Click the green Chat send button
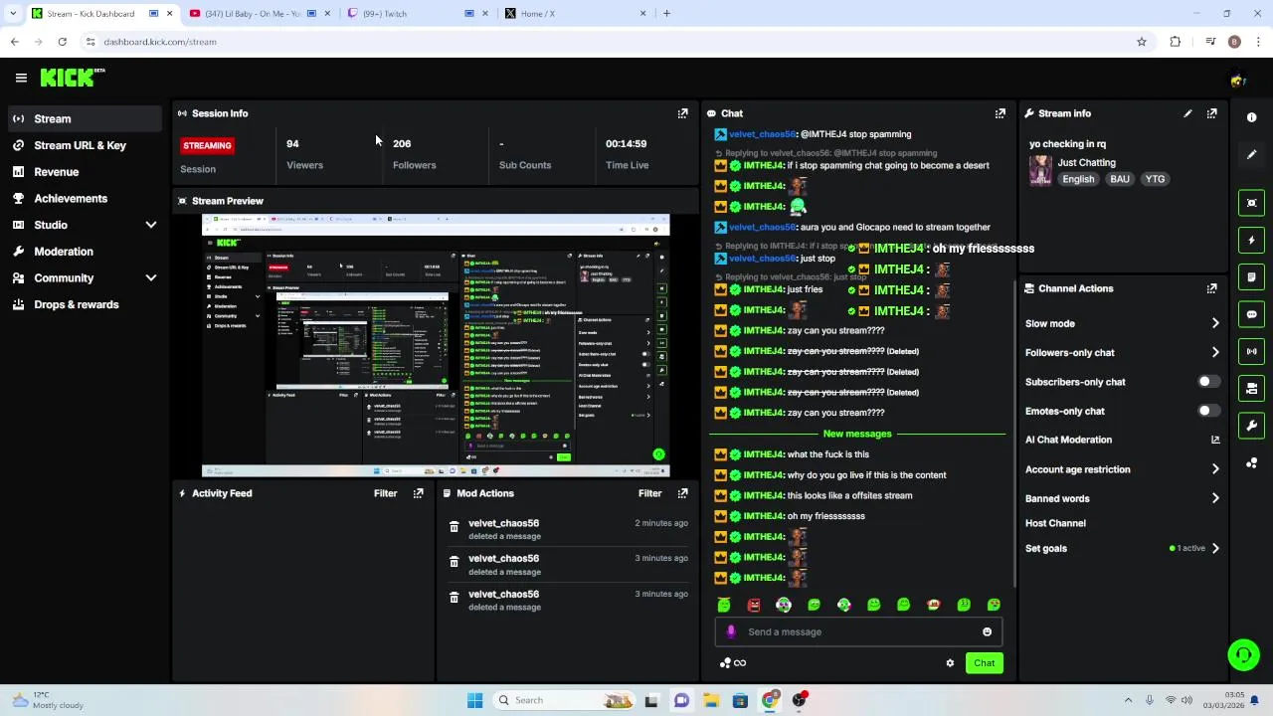Viewport: 1273px width, 716px height. click(984, 663)
